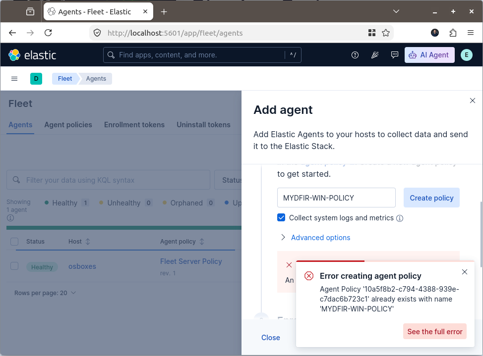The height and width of the screenshot is (356, 483).
Task: Click the Elastic logo
Action: [x=32, y=55]
